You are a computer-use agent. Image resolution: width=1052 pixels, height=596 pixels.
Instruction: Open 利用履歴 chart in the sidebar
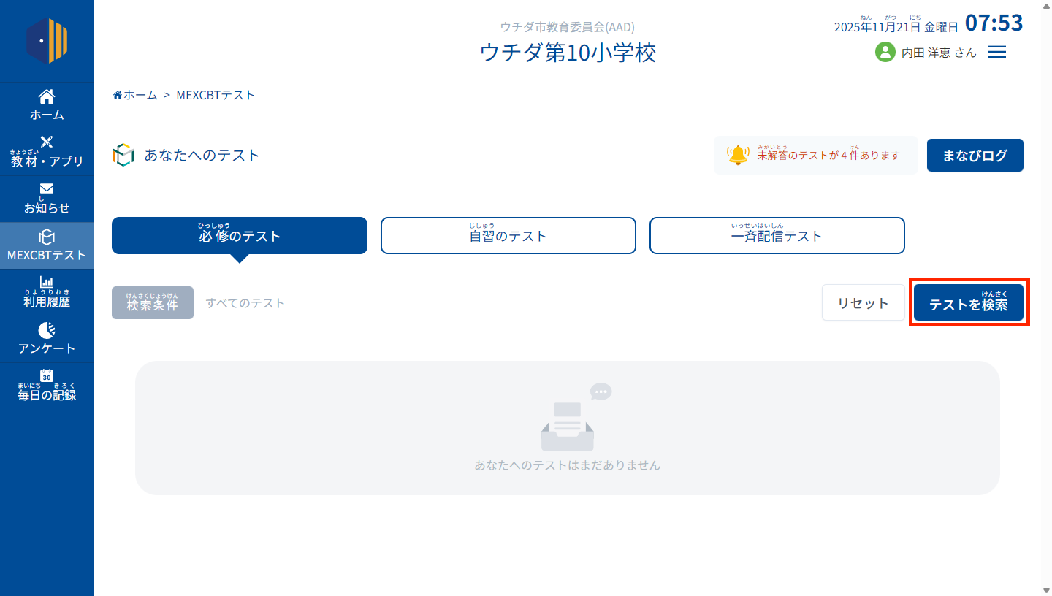pos(47,292)
